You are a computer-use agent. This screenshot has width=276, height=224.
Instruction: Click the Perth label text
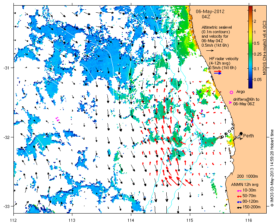click(x=248, y=136)
